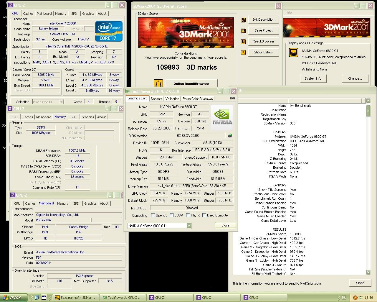This screenshot has height=302, width=377.
Task: Click the 3DMark Score value 109893 in details
Action: 295,234
